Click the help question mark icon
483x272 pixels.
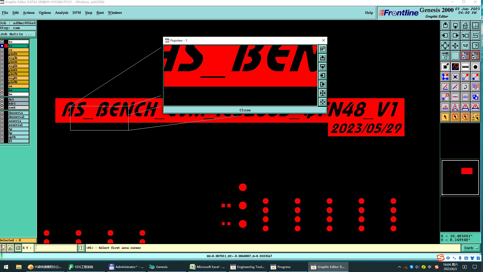pos(475,46)
